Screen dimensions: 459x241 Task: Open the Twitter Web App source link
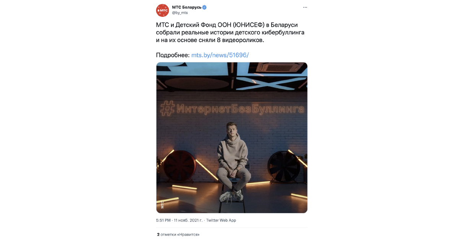click(221, 220)
